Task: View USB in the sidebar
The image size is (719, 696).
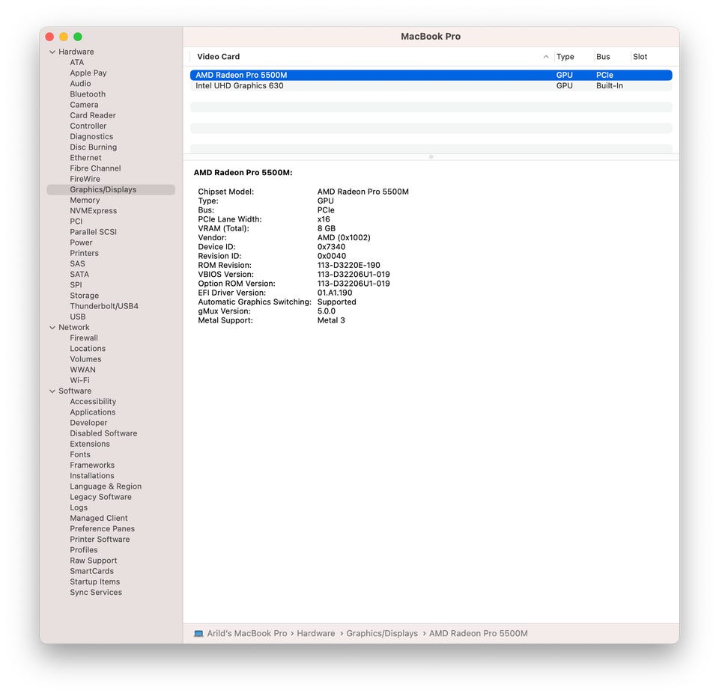Action: pyautogui.click(x=77, y=317)
